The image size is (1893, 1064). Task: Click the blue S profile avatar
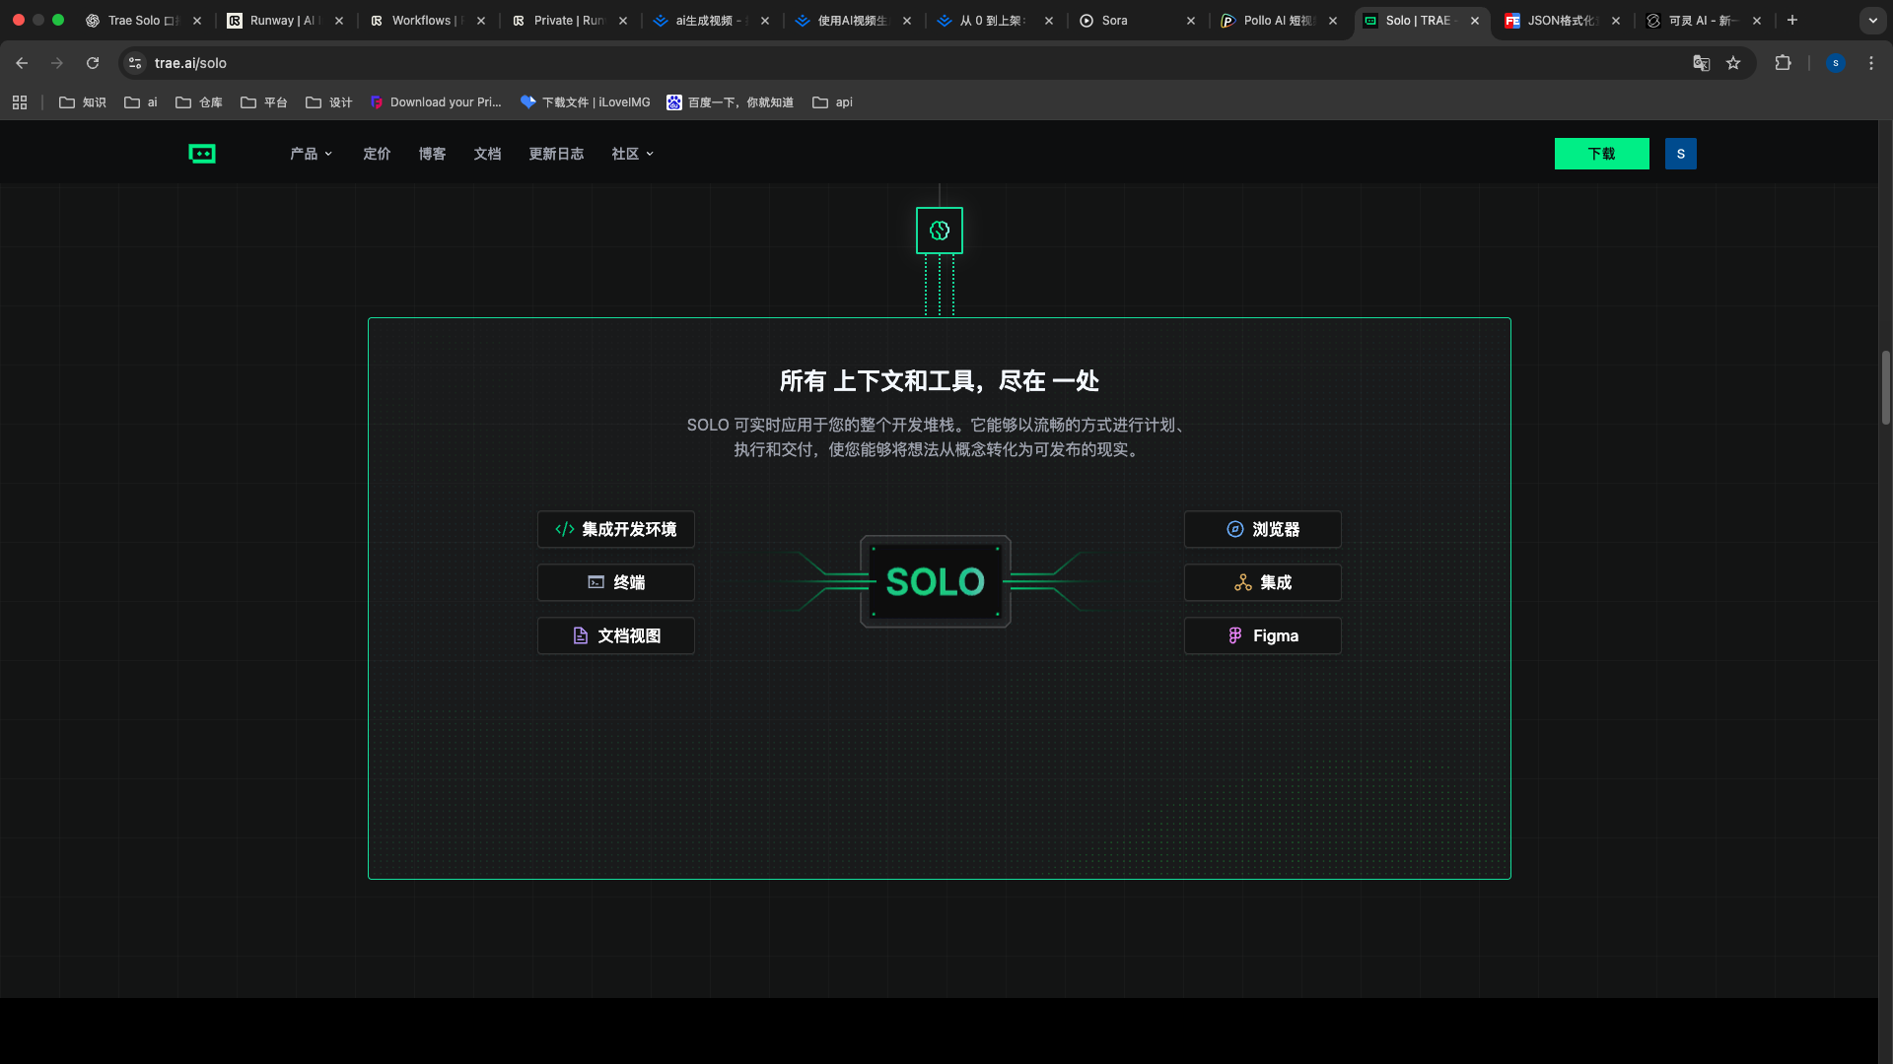click(x=1836, y=62)
